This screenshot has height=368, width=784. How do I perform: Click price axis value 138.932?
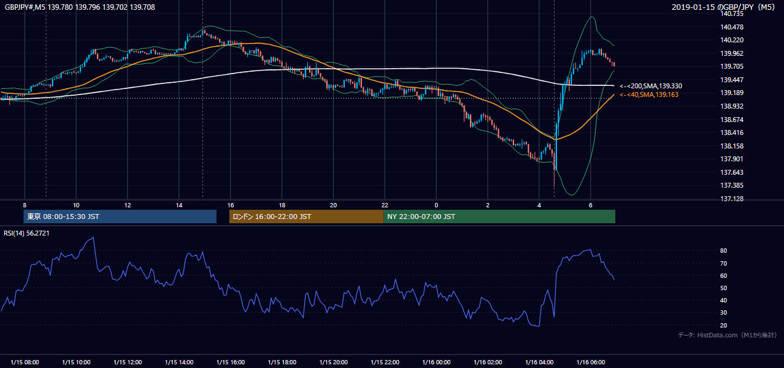(732, 106)
